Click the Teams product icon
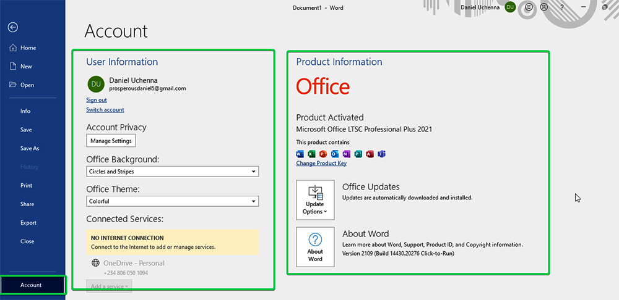The image size is (619, 300). point(382,154)
